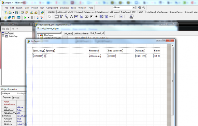This screenshot has width=198, height=126.
Task: Open the Data Access palette tab
Action: click(89, 12)
